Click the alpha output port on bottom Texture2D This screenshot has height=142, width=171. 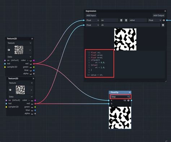click(35, 114)
